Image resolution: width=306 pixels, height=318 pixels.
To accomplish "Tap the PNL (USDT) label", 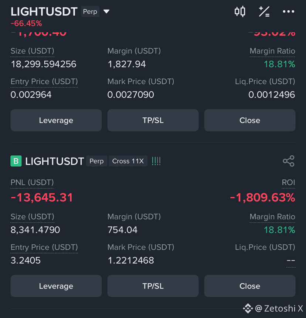I will [32, 183].
